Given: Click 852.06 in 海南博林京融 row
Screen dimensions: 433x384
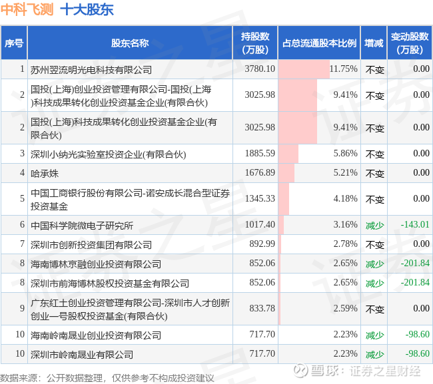Looking at the screenshot, I should (262, 263).
